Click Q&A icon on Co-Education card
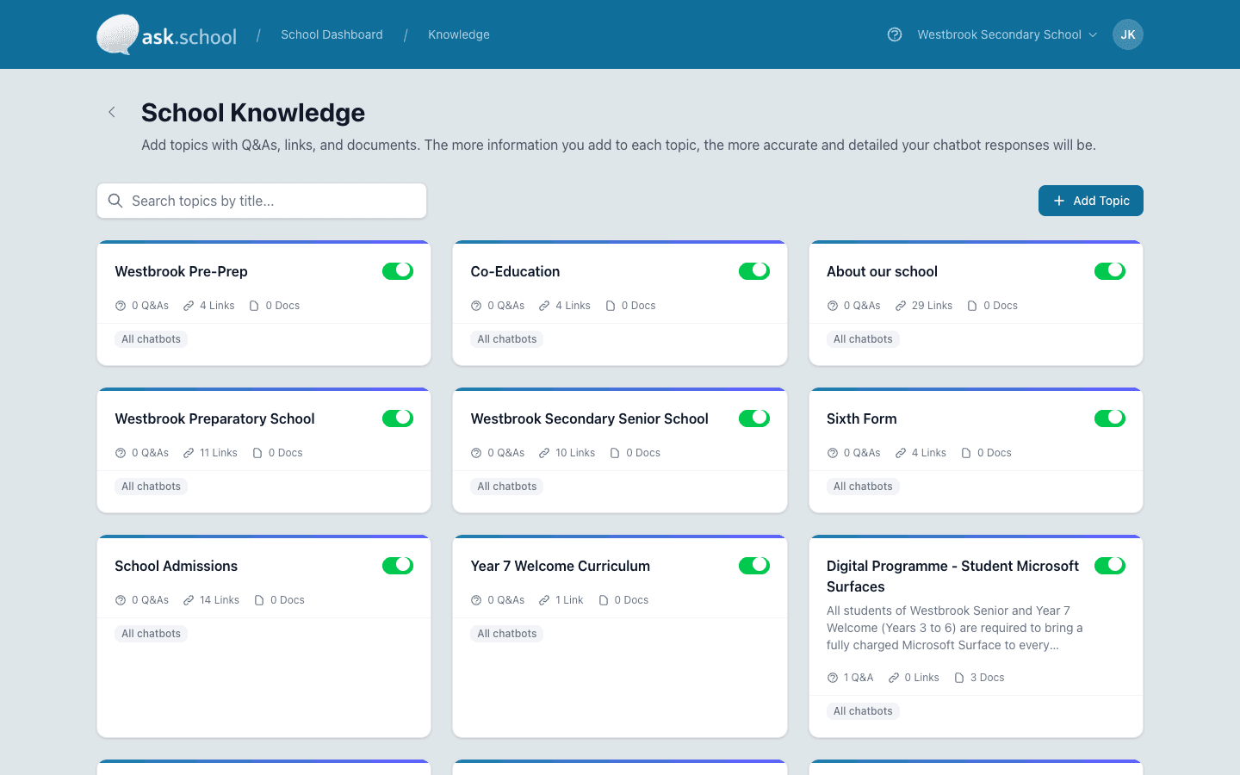 476,306
